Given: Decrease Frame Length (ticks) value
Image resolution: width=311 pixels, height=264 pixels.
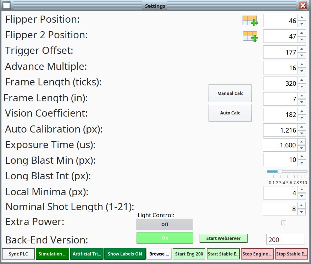Looking at the screenshot, I should 302,86.
